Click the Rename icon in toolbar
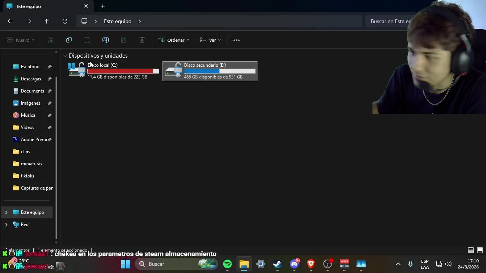This screenshot has width=486, height=273. [106, 40]
